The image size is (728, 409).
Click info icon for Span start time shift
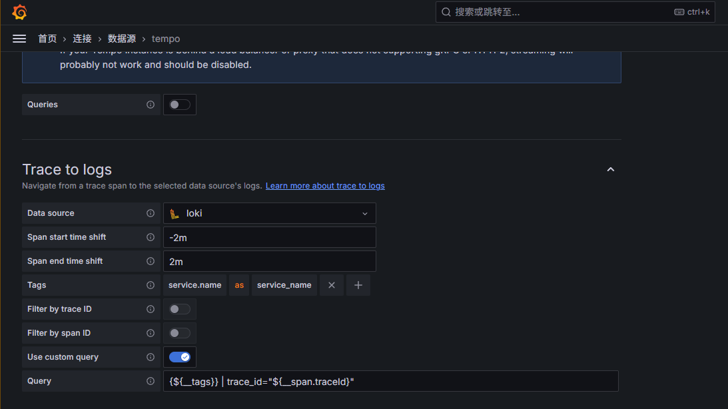point(151,237)
